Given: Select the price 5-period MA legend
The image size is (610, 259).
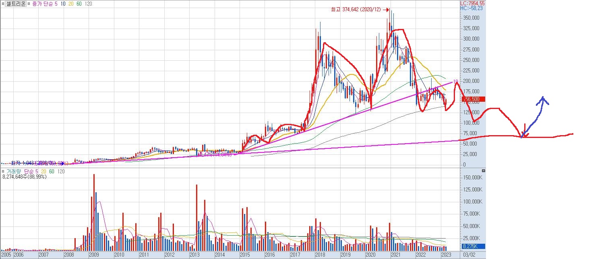Looking at the screenshot, I should (56, 3).
